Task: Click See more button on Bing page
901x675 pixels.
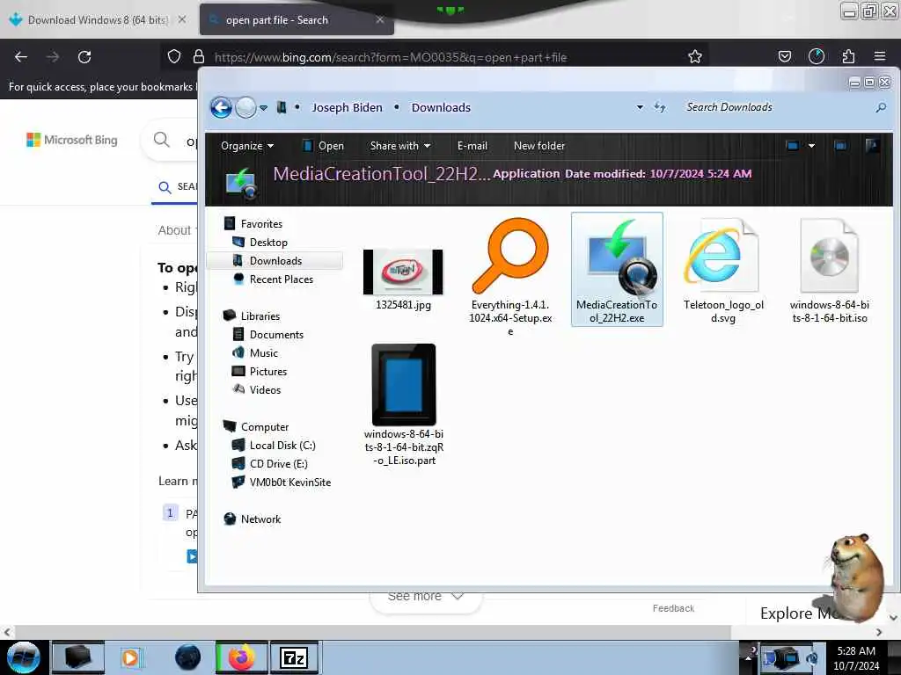Action: [425, 597]
